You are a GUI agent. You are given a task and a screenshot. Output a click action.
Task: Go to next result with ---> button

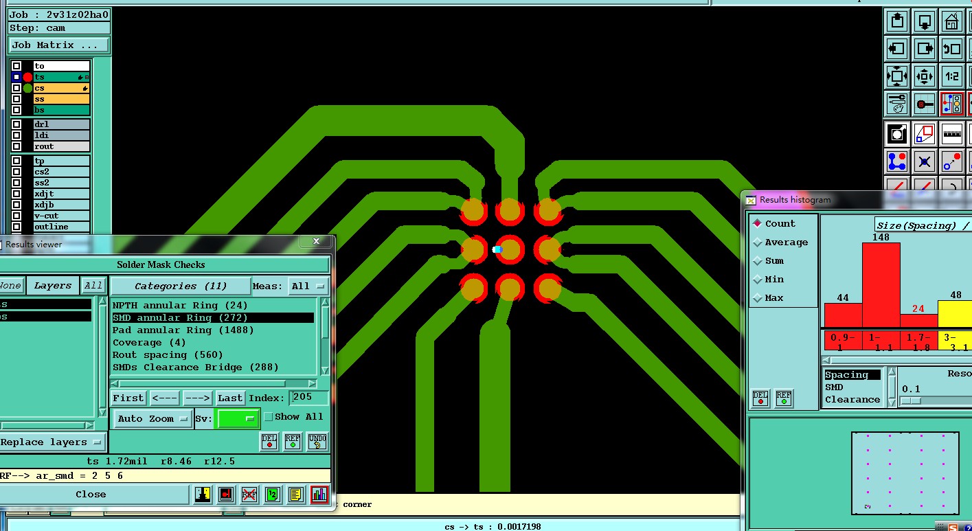pyautogui.click(x=198, y=398)
